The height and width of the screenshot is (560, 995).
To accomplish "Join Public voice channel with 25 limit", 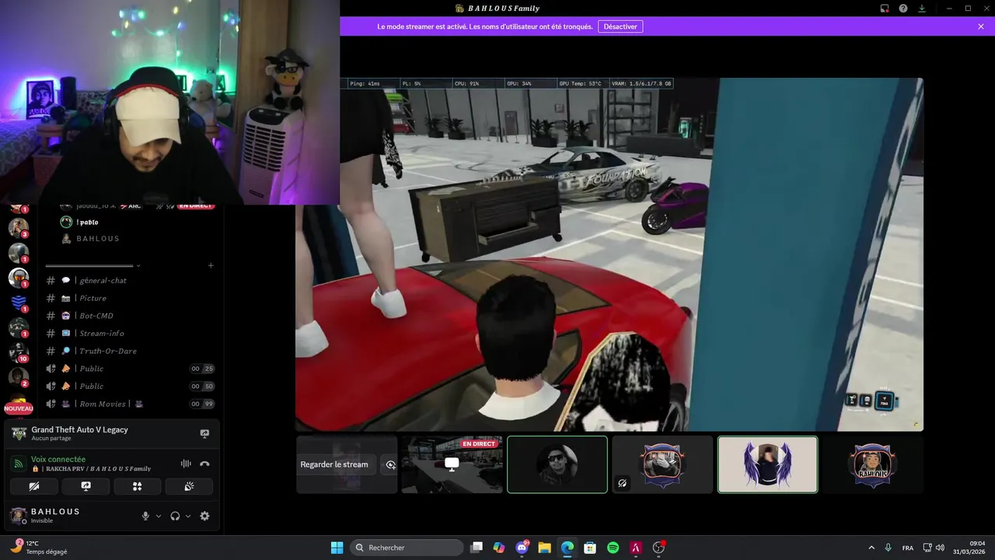I will tap(128, 369).
